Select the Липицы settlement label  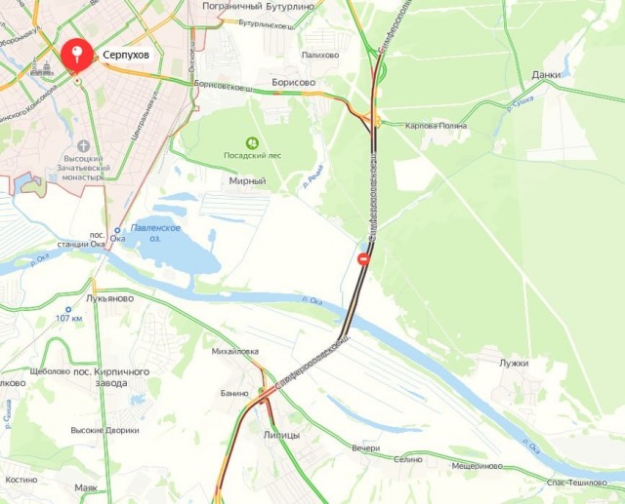281,435
